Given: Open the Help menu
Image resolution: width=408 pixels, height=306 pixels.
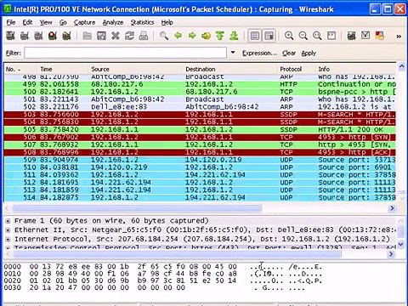Looking at the screenshot, I should tap(167, 22).
